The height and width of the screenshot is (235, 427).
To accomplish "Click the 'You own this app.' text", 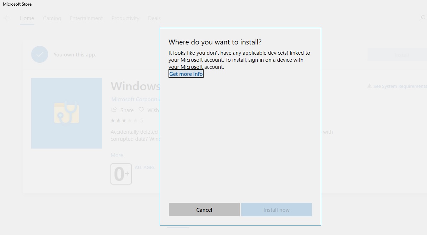I will pos(75,55).
